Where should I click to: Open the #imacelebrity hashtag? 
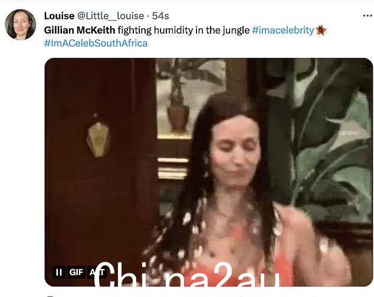[283, 30]
